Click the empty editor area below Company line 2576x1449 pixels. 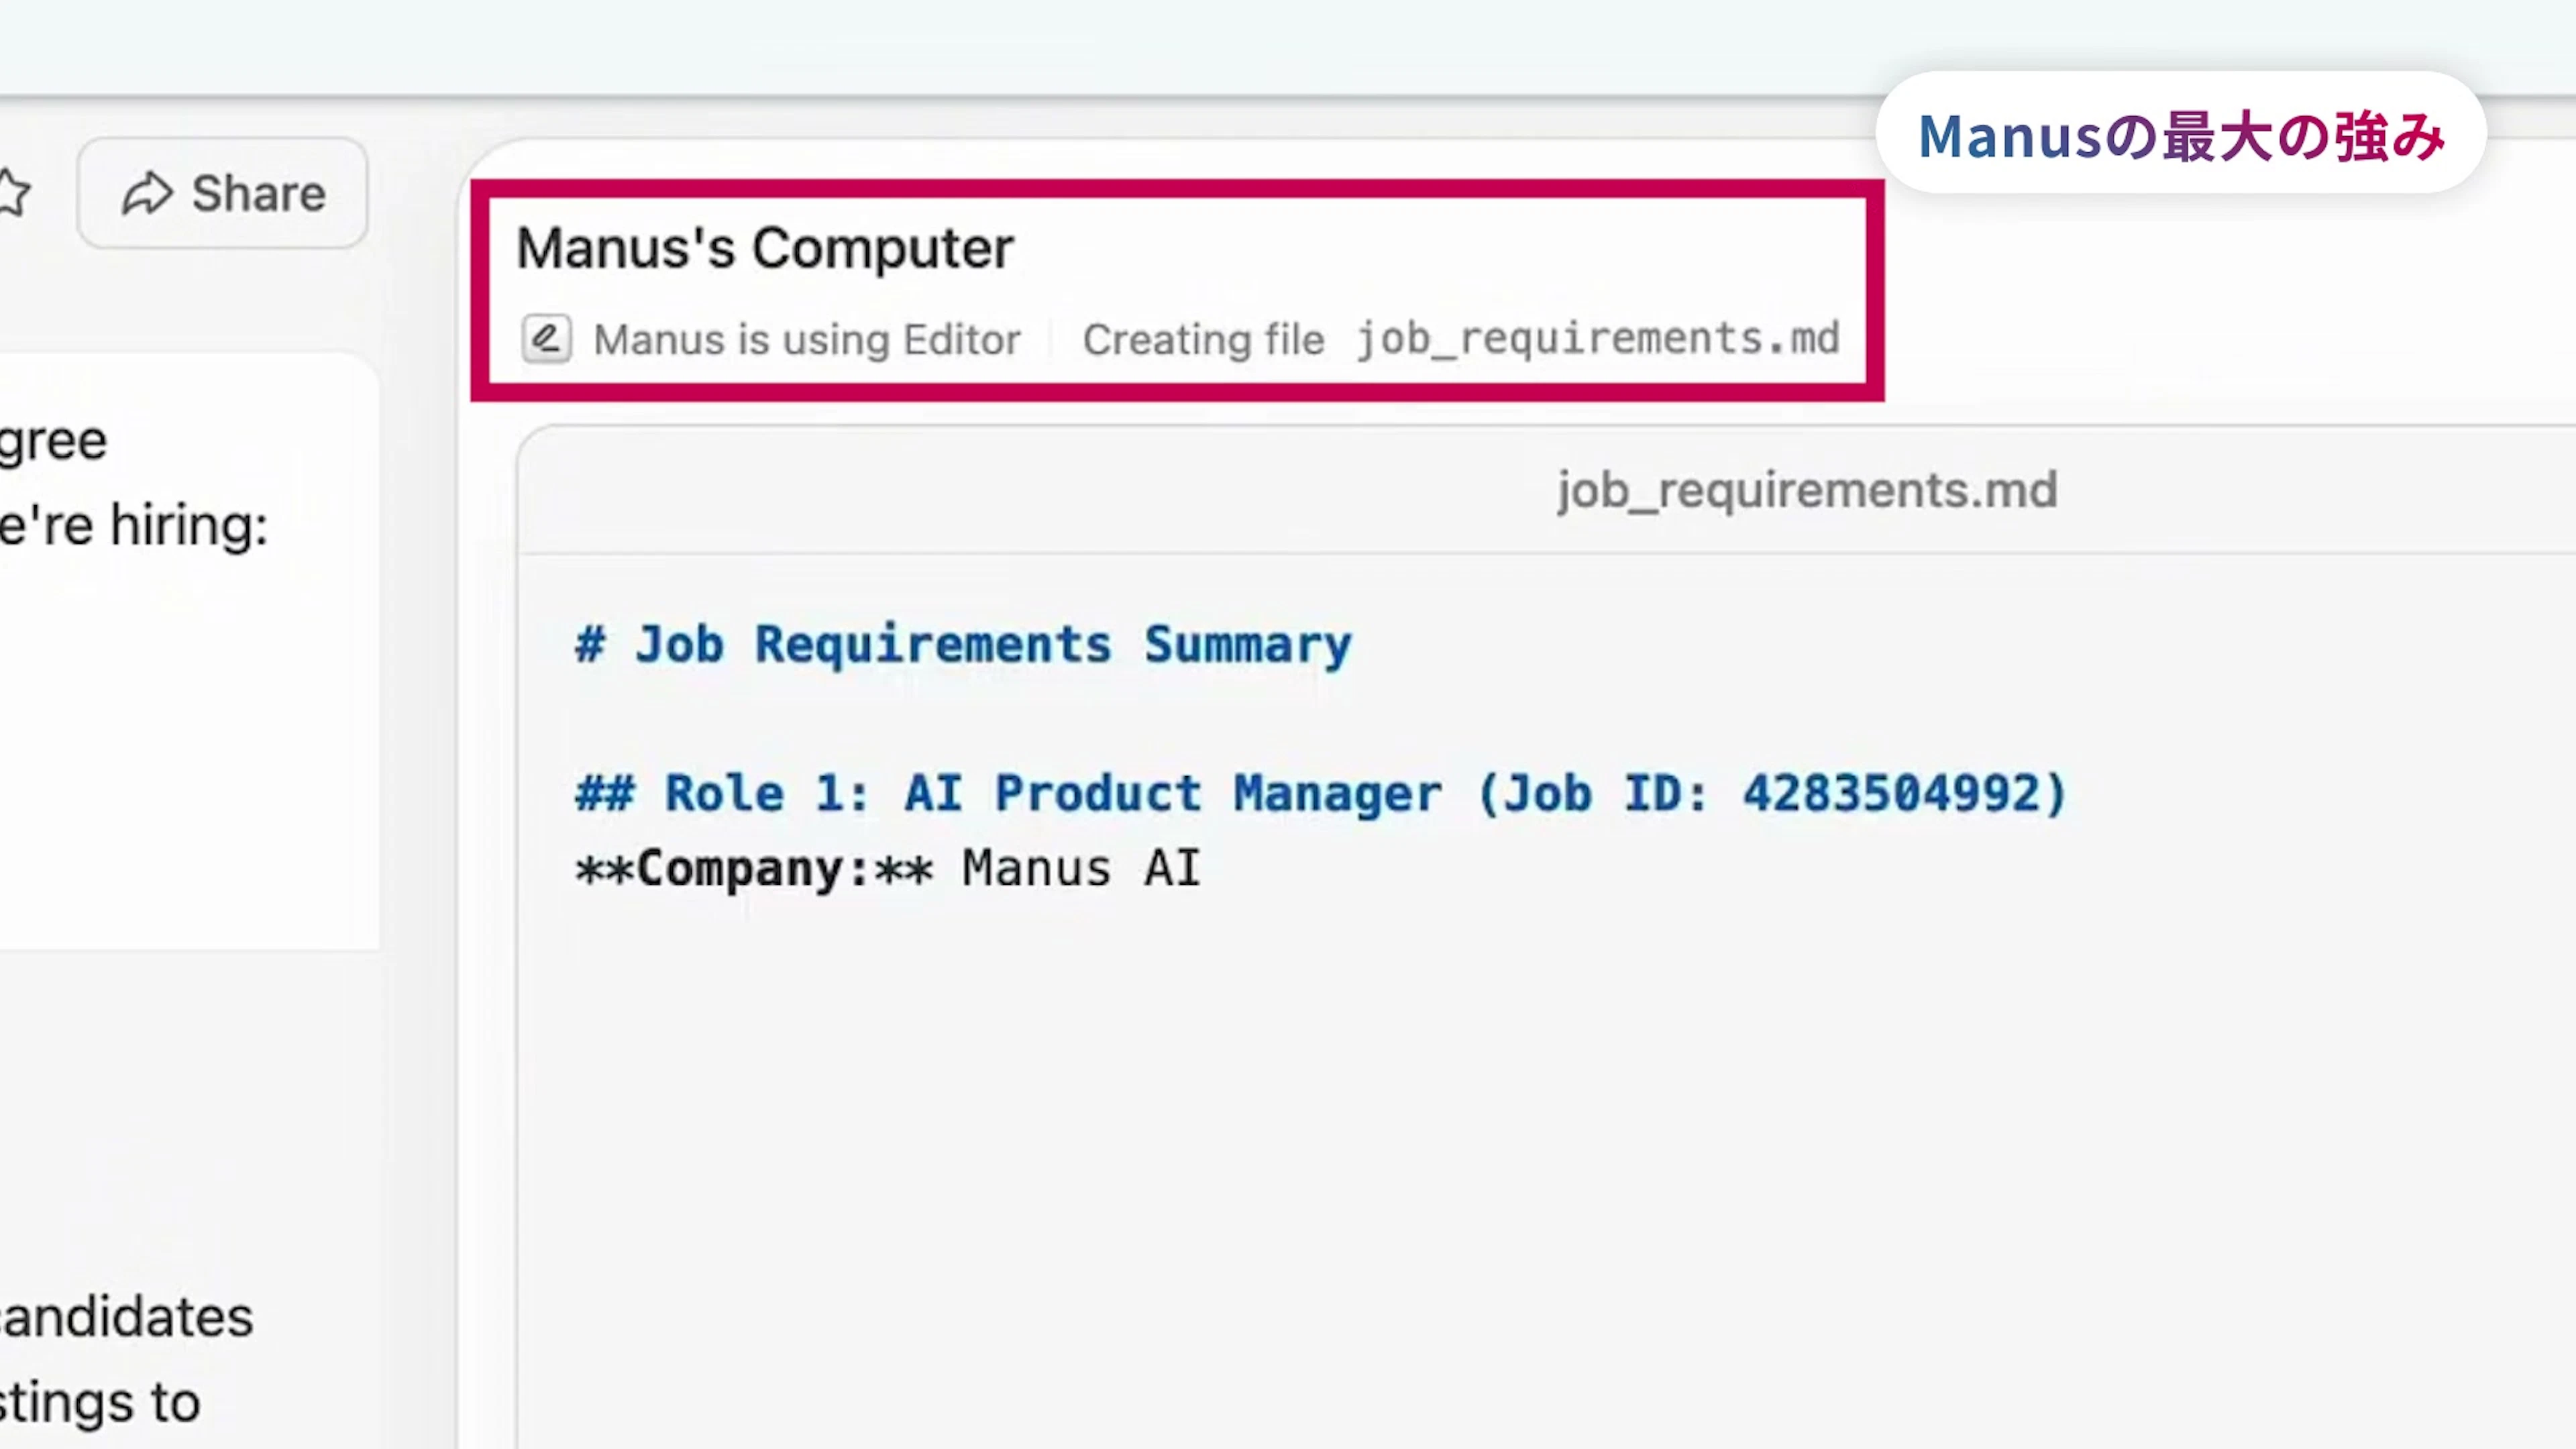click(1400, 1150)
